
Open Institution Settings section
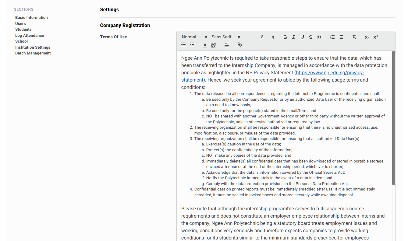pos(33,47)
